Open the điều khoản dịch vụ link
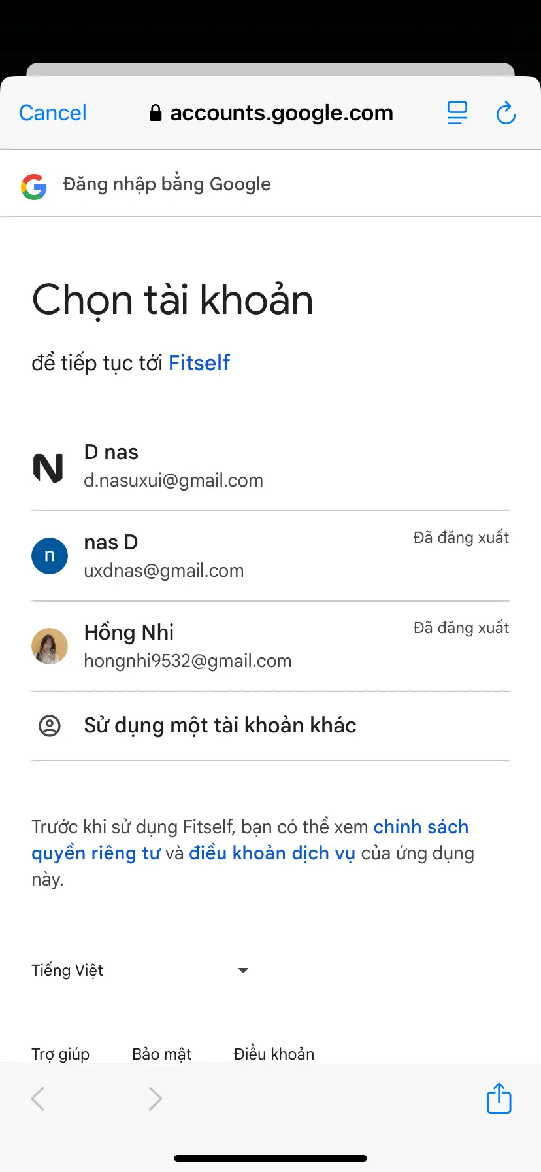The width and height of the screenshot is (541, 1172). [272, 853]
